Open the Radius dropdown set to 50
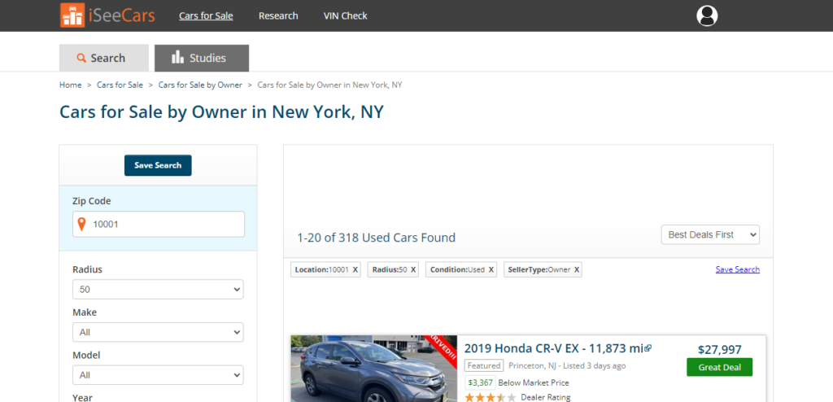Viewport: 833px width, 402px height. pos(158,289)
